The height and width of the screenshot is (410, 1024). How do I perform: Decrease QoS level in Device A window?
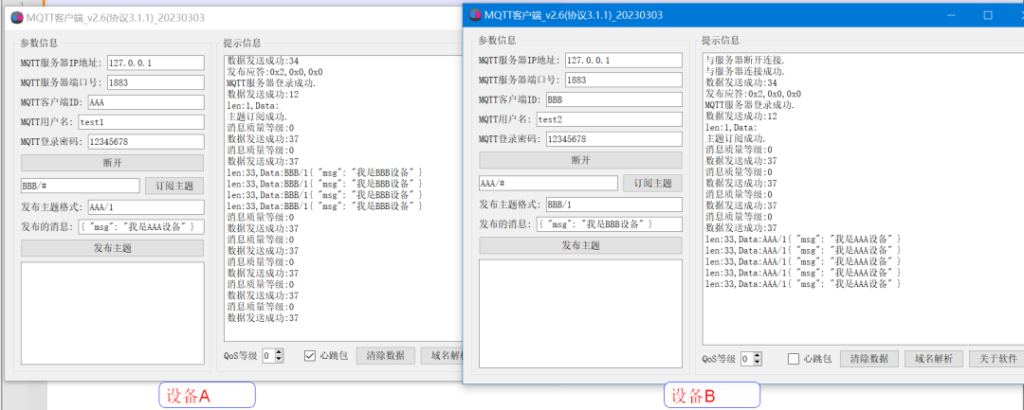point(280,359)
